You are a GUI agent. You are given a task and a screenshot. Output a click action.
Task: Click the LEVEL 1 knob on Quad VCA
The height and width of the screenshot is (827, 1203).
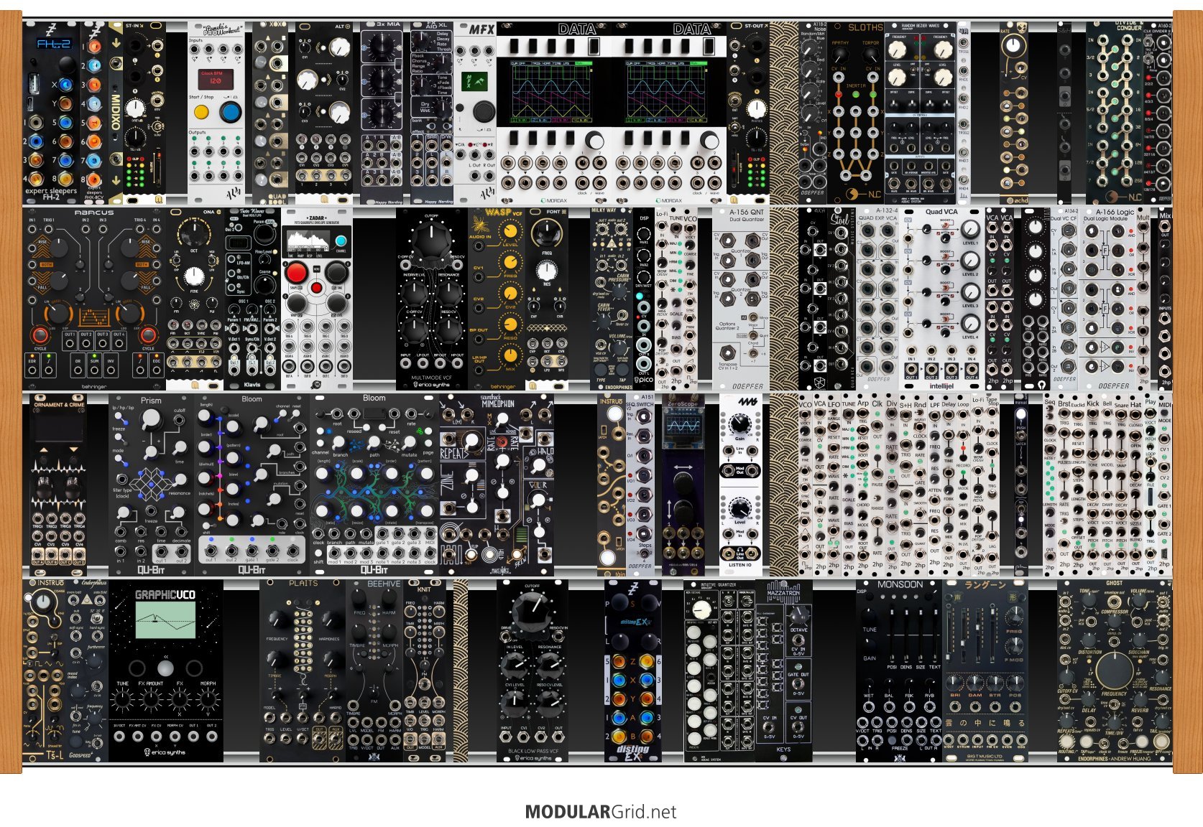point(970,229)
